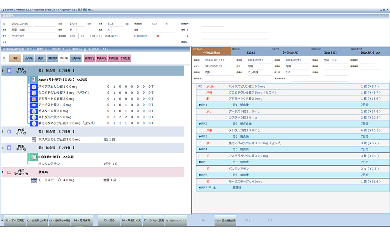
Task: Click the F10 function key button
Action: (x=225, y=221)
